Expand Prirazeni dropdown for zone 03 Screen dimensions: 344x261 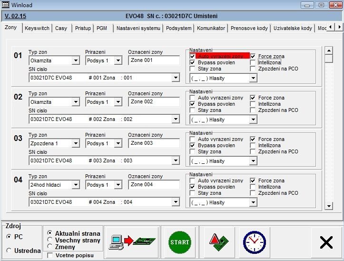[x=118, y=143]
